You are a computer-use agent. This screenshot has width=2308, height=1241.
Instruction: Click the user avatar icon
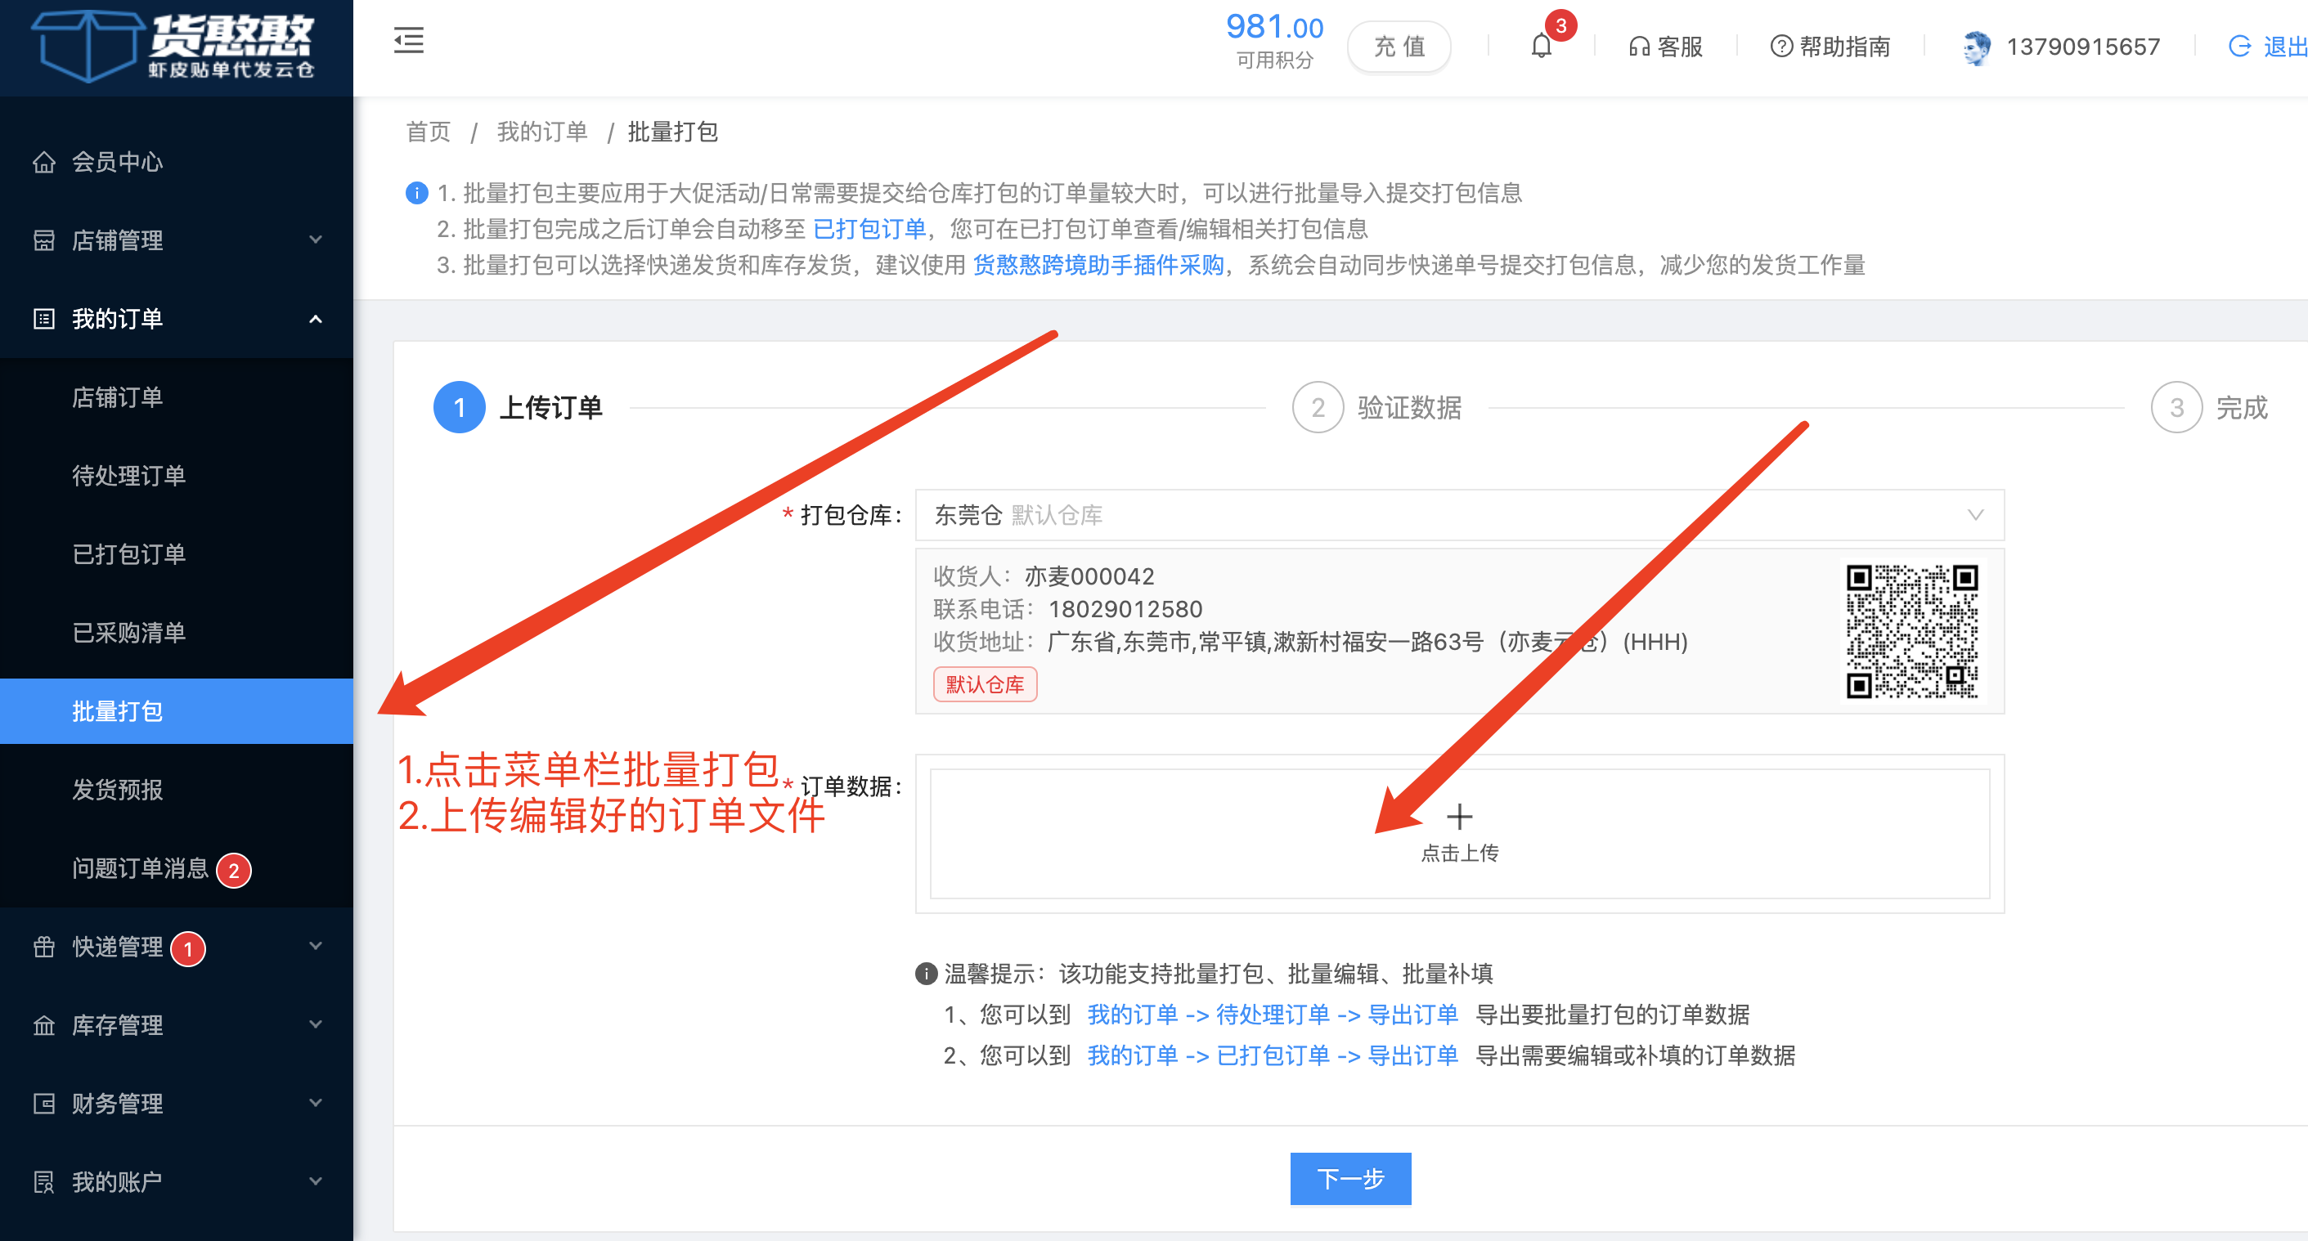point(1976,47)
